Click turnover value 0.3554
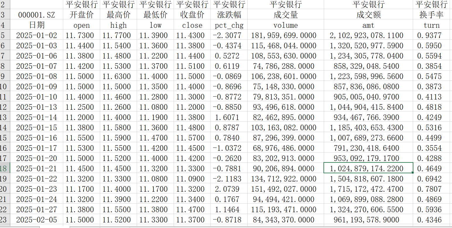Image resolution: width=452 pixels, height=228 pixels. click(x=432, y=148)
